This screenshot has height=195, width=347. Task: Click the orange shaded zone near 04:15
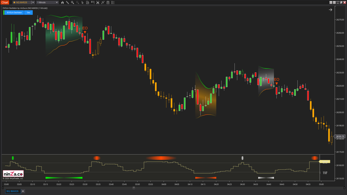tap(206, 95)
